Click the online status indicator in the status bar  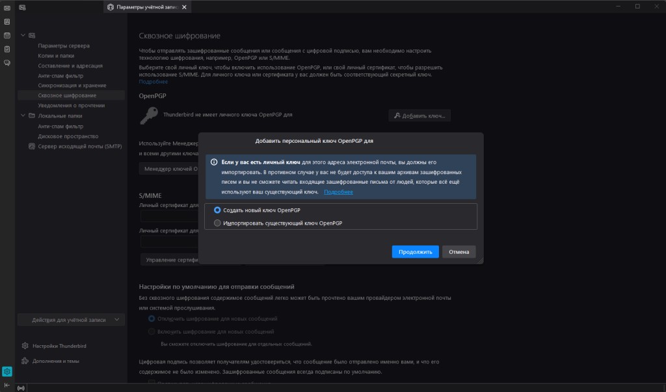pos(21,387)
